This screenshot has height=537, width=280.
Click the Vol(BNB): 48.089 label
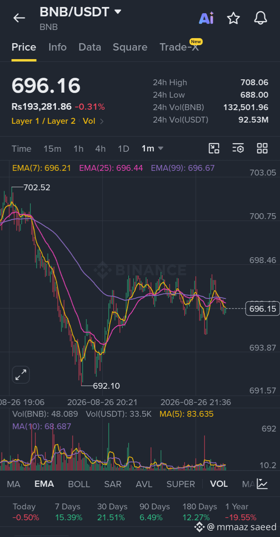coord(45,414)
